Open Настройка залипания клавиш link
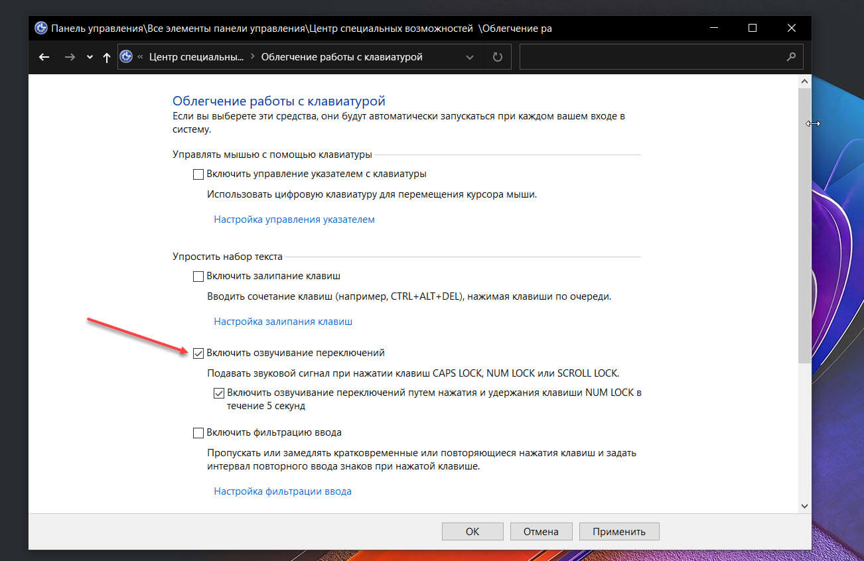Screen dimensions: 864x561 [283, 322]
